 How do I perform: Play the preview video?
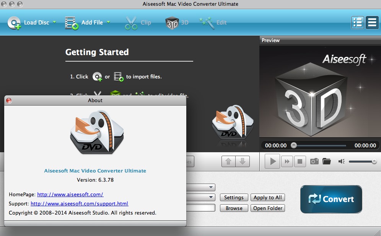click(x=272, y=161)
